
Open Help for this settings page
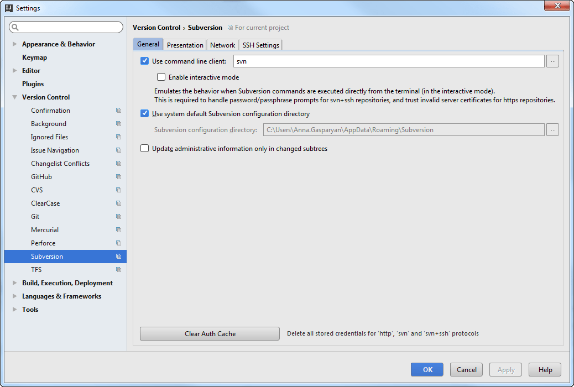[x=544, y=369]
